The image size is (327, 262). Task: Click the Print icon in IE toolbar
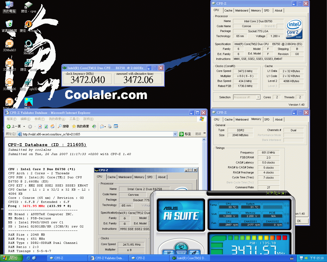click(110, 126)
